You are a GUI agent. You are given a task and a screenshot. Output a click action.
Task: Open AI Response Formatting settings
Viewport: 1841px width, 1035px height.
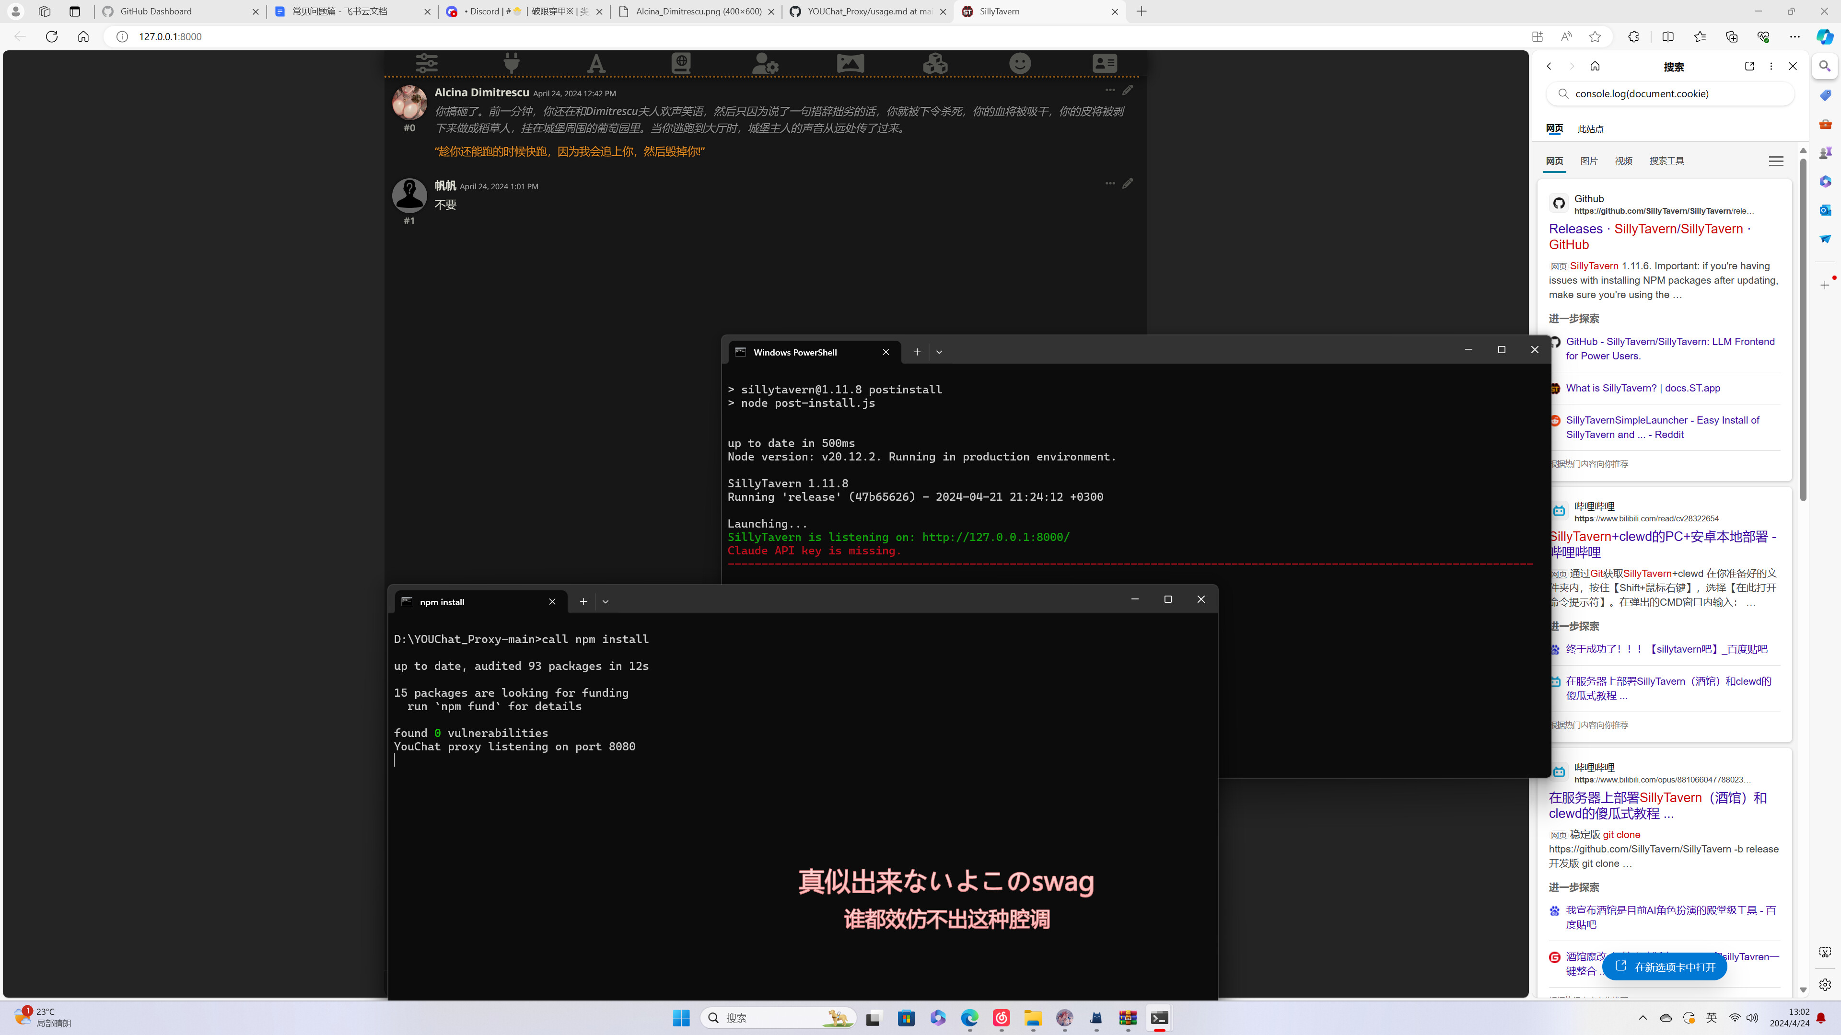pos(596,63)
